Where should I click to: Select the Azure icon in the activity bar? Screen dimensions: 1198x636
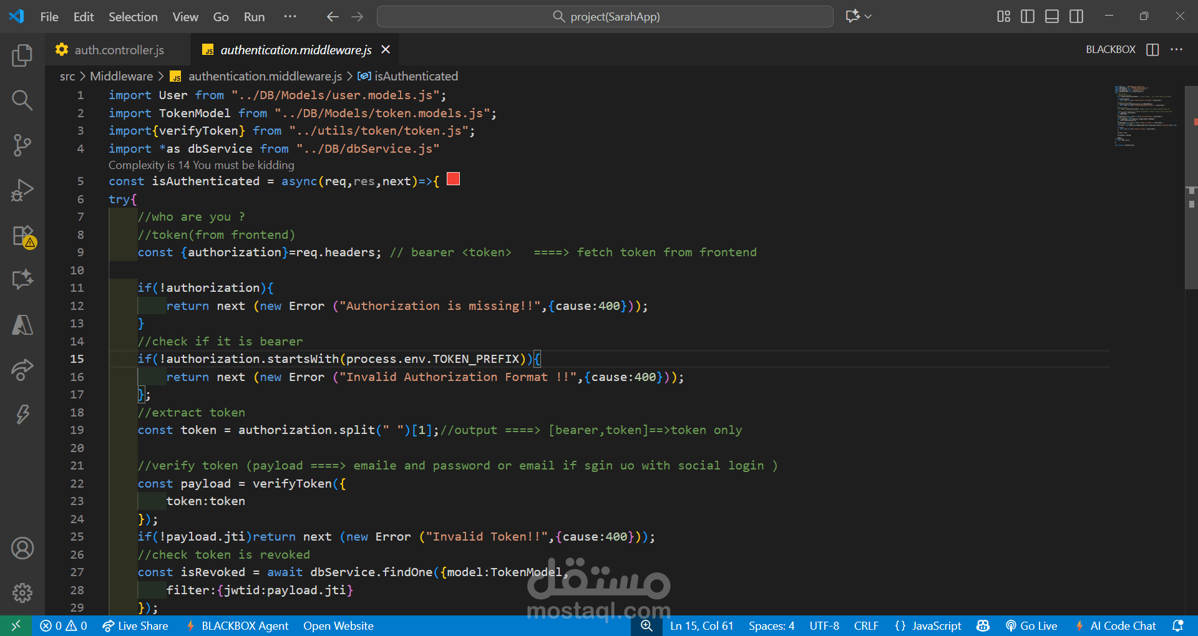22,324
